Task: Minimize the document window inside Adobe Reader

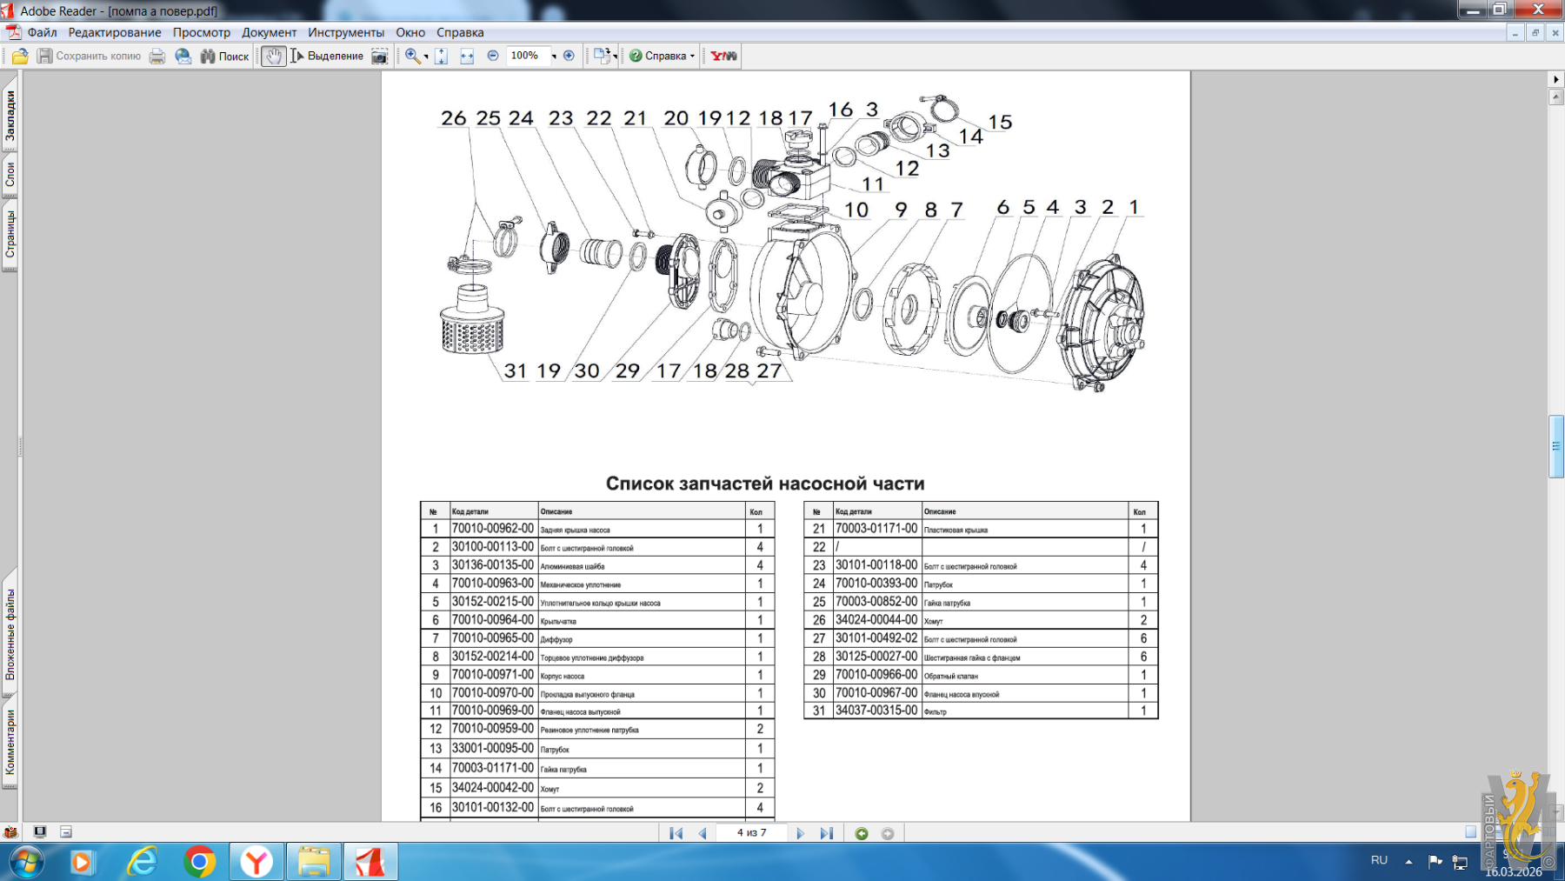Action: [1515, 32]
